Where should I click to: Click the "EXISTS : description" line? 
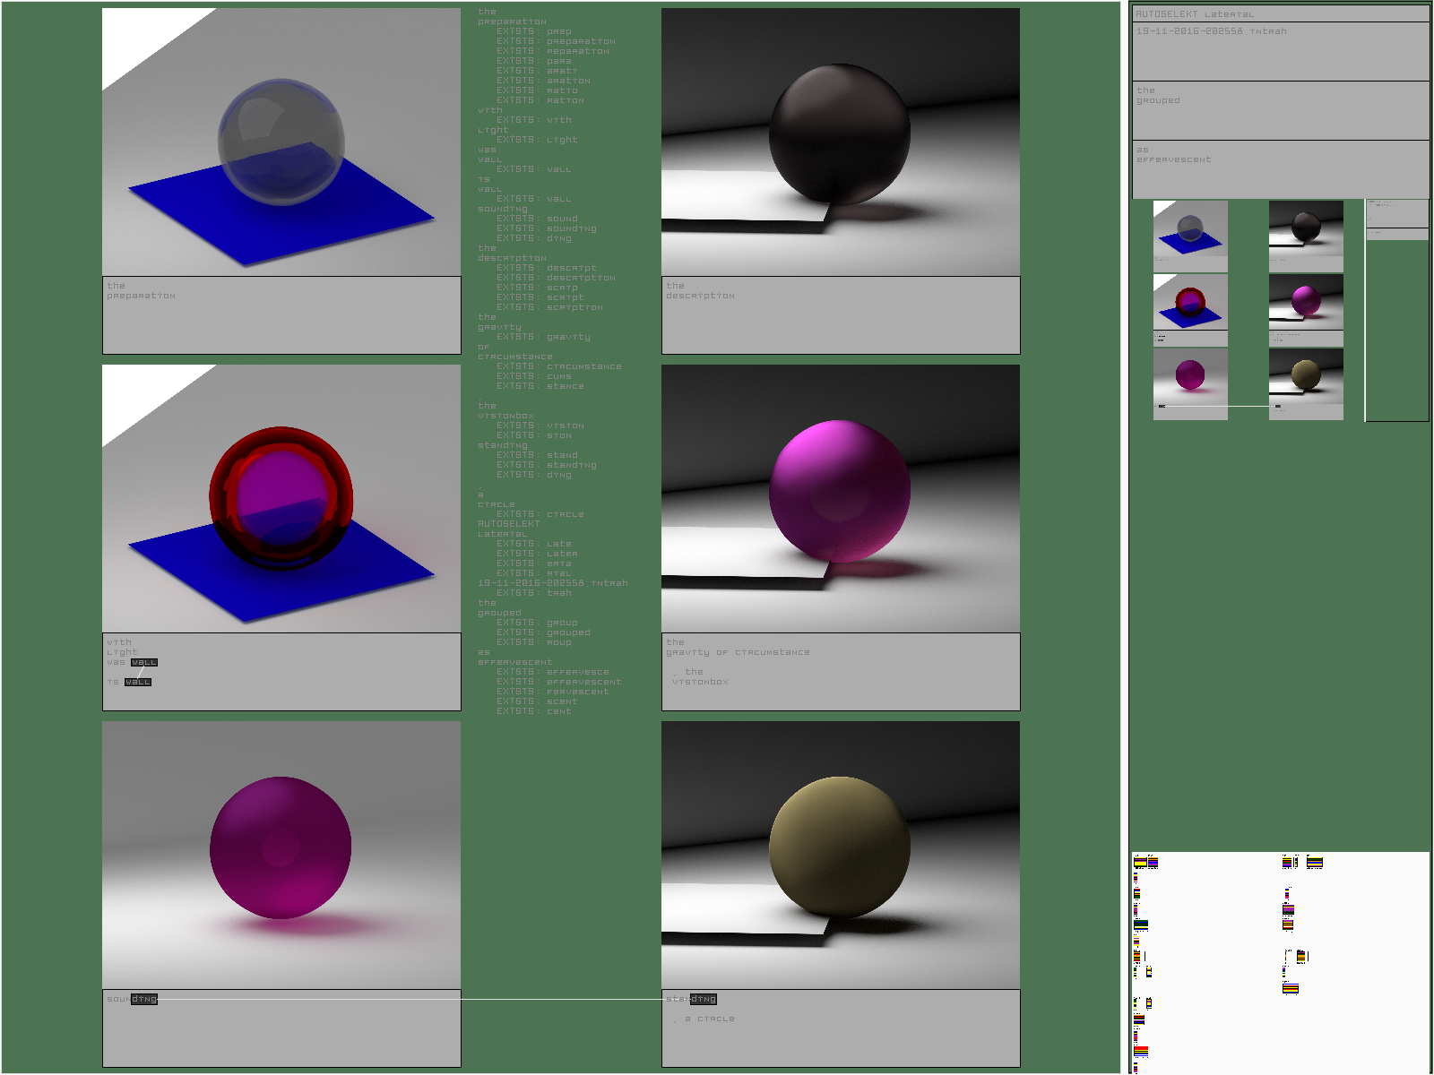(x=556, y=278)
